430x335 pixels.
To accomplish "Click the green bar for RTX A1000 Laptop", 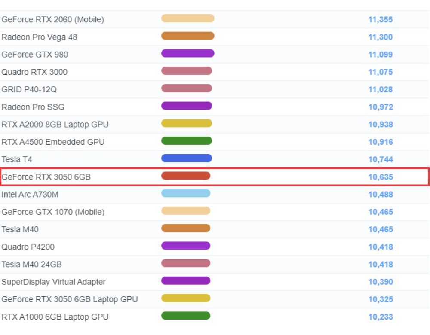I will (186, 316).
